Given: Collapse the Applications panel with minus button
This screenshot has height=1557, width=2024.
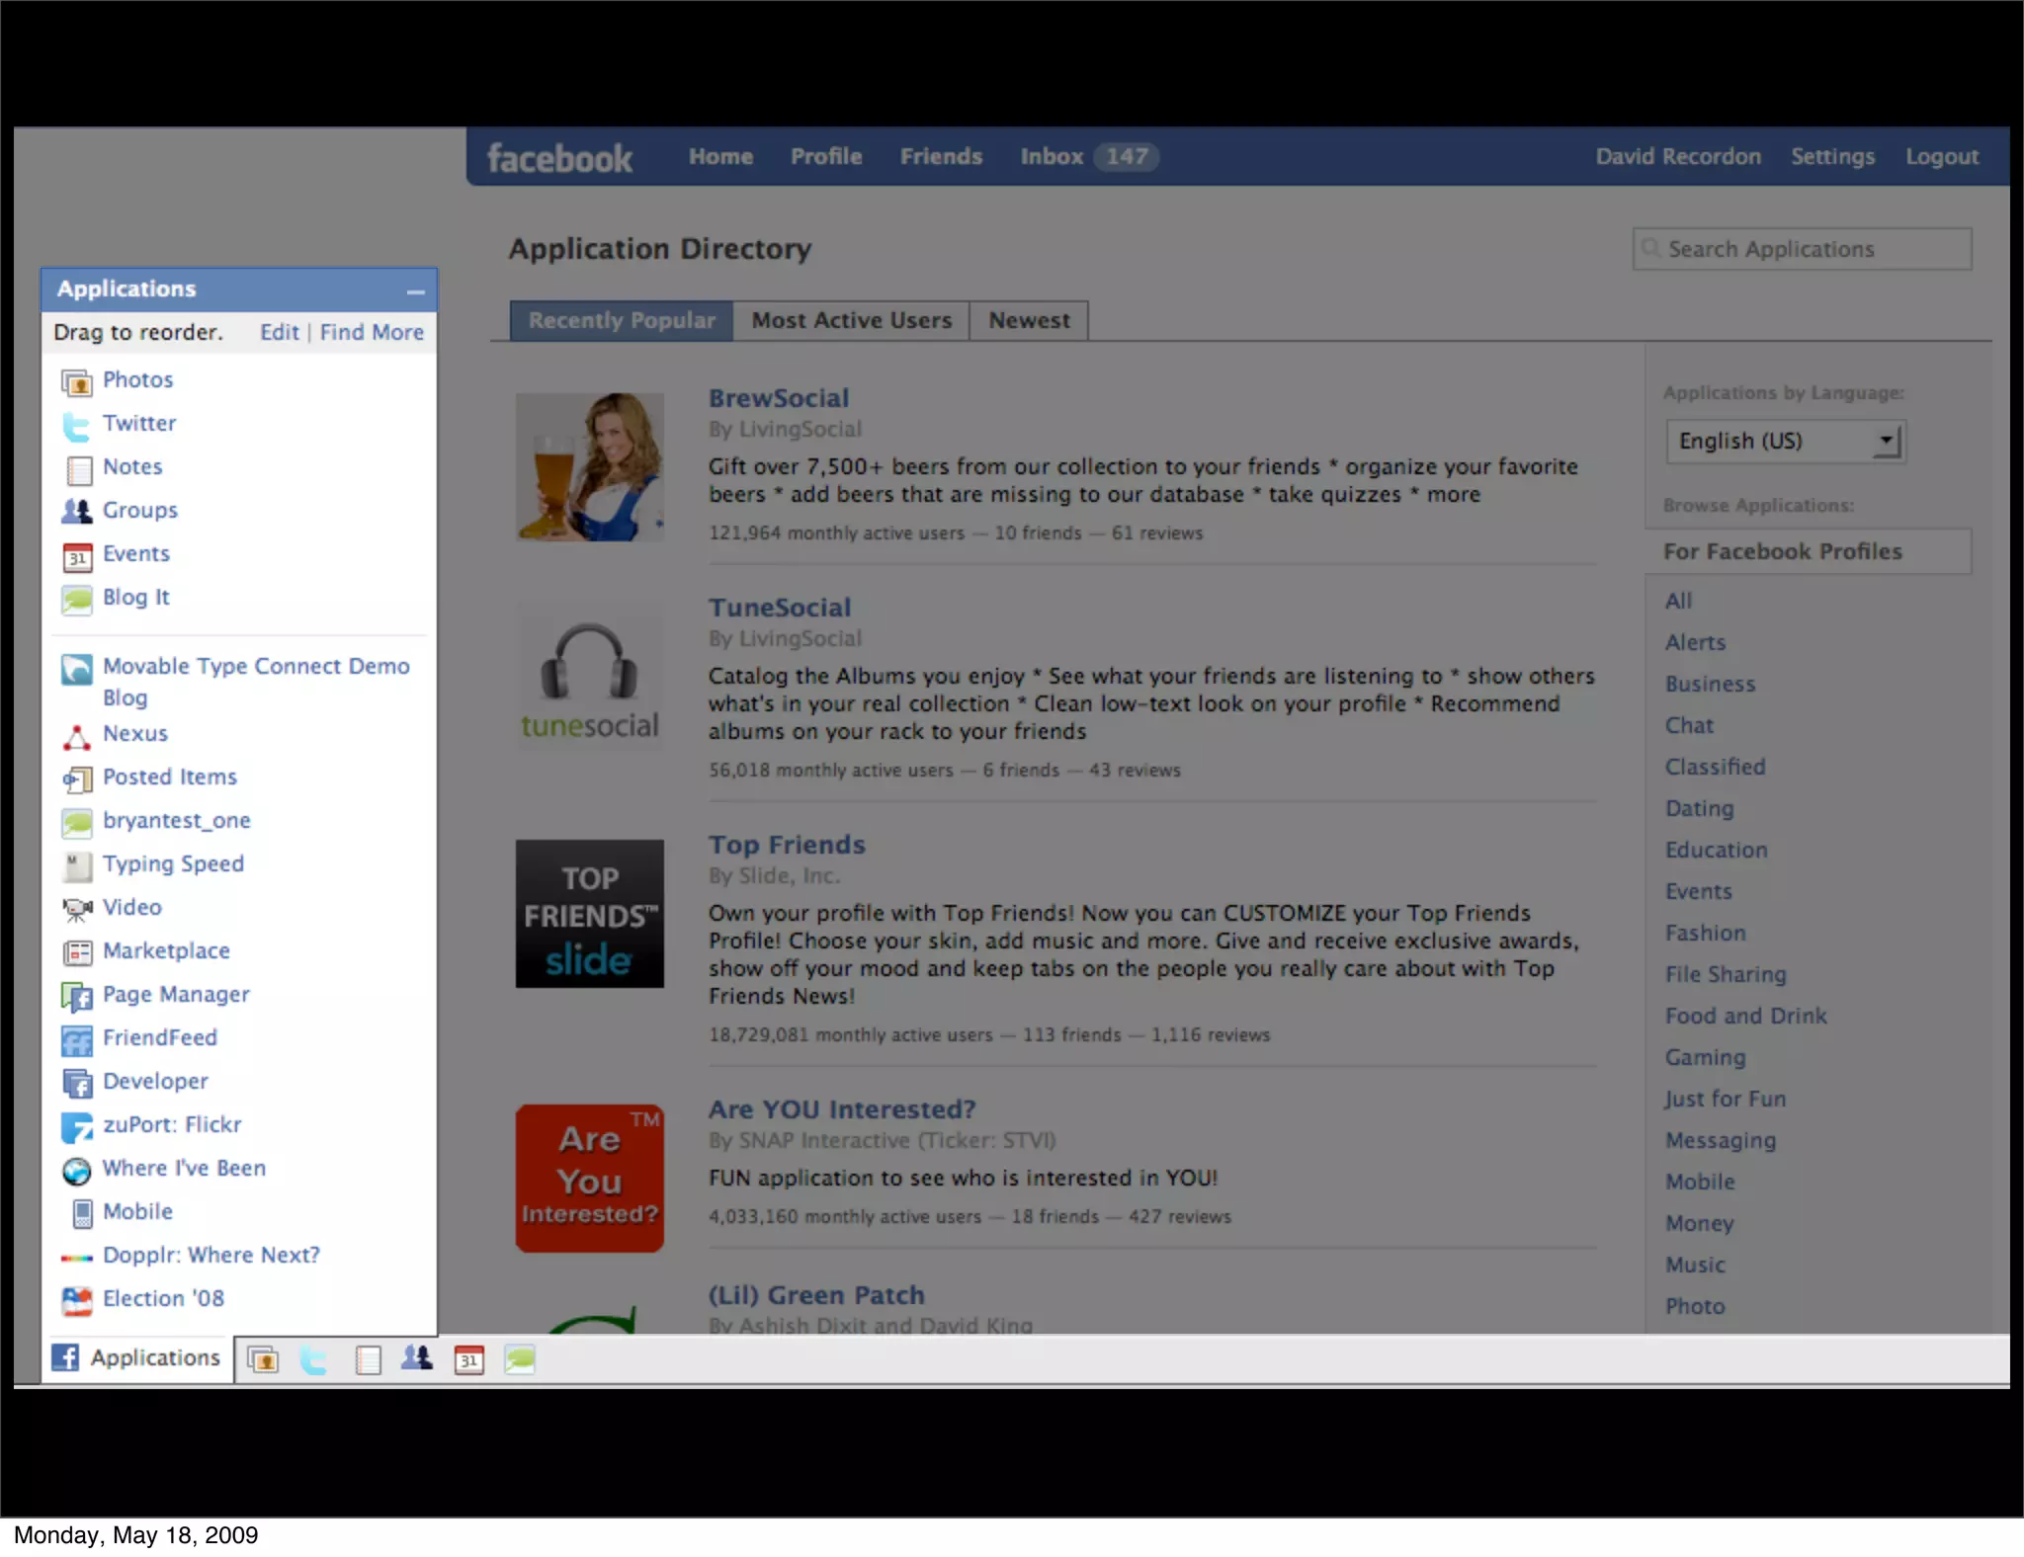Looking at the screenshot, I should tap(415, 291).
